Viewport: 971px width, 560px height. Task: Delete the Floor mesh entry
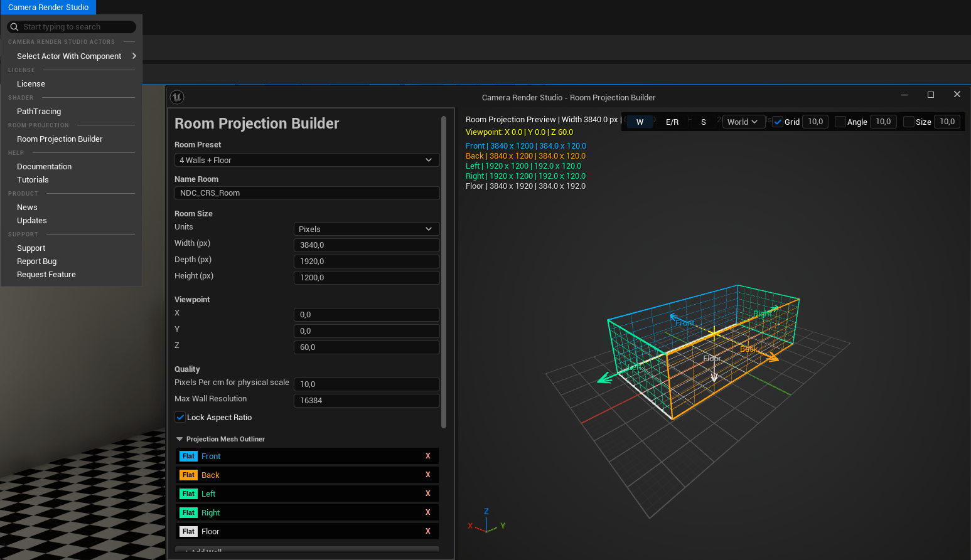pos(428,531)
